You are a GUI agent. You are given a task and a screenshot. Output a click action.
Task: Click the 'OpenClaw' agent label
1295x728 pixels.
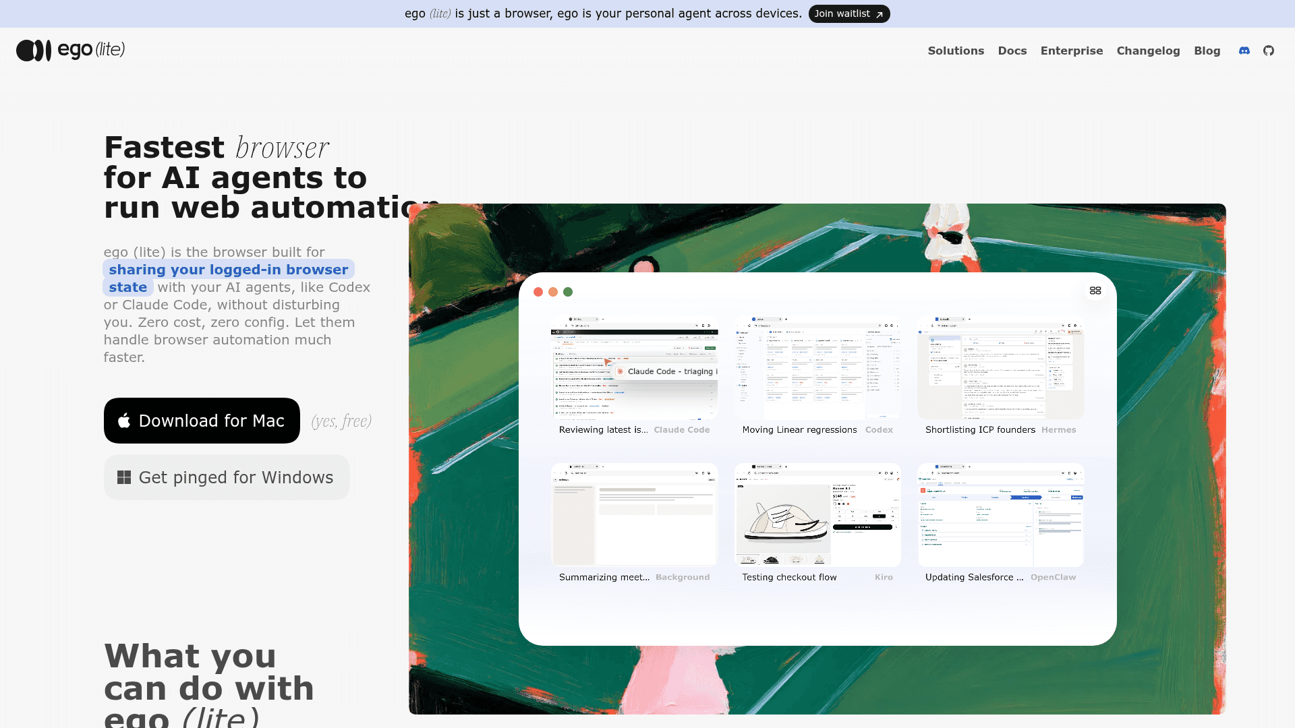coord(1053,578)
